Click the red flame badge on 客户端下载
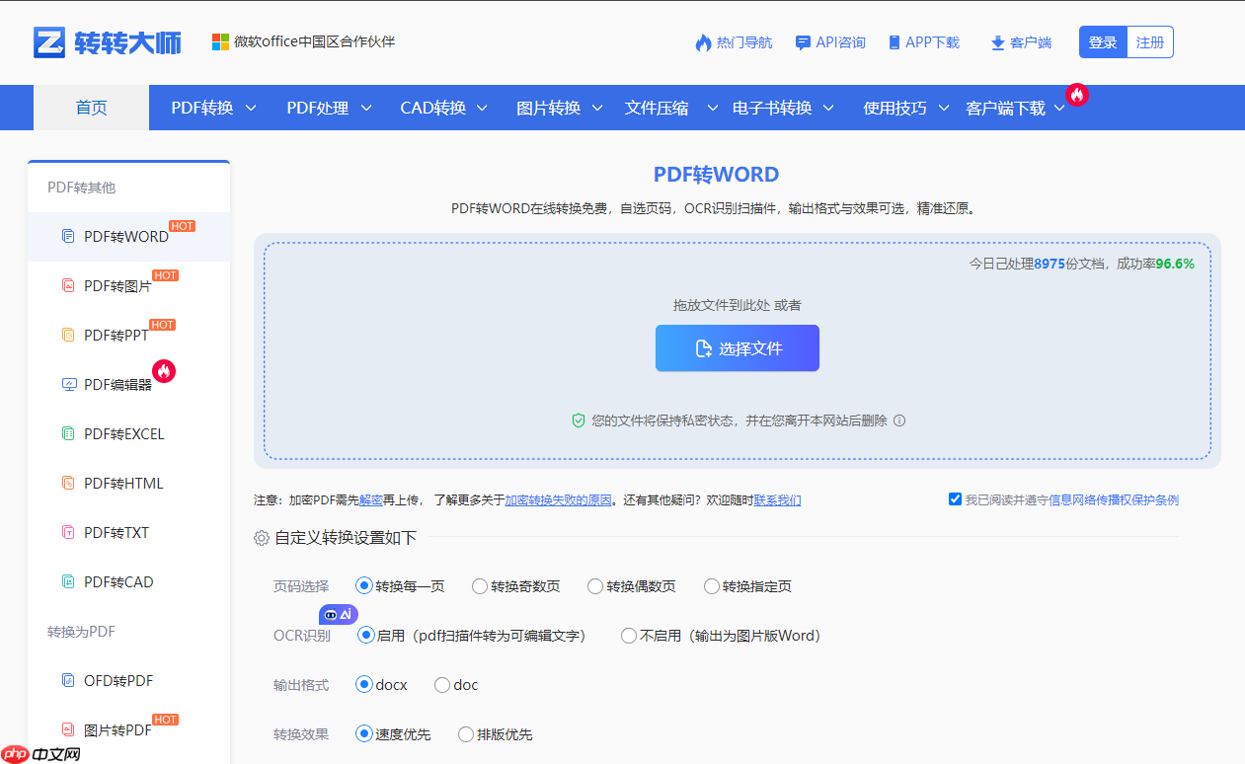This screenshot has width=1245, height=764. tap(1077, 95)
